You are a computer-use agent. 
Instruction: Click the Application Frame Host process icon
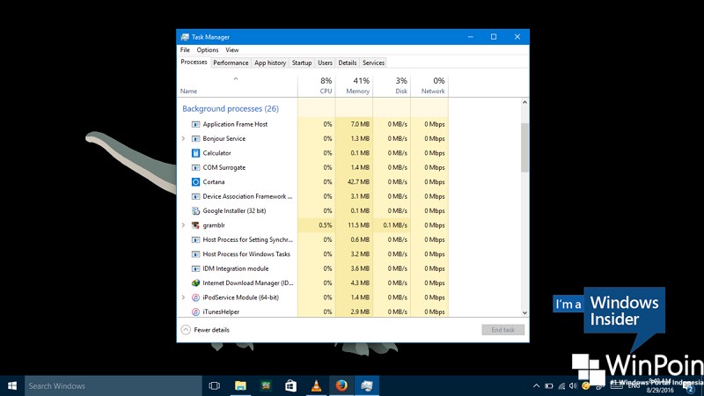pos(195,124)
